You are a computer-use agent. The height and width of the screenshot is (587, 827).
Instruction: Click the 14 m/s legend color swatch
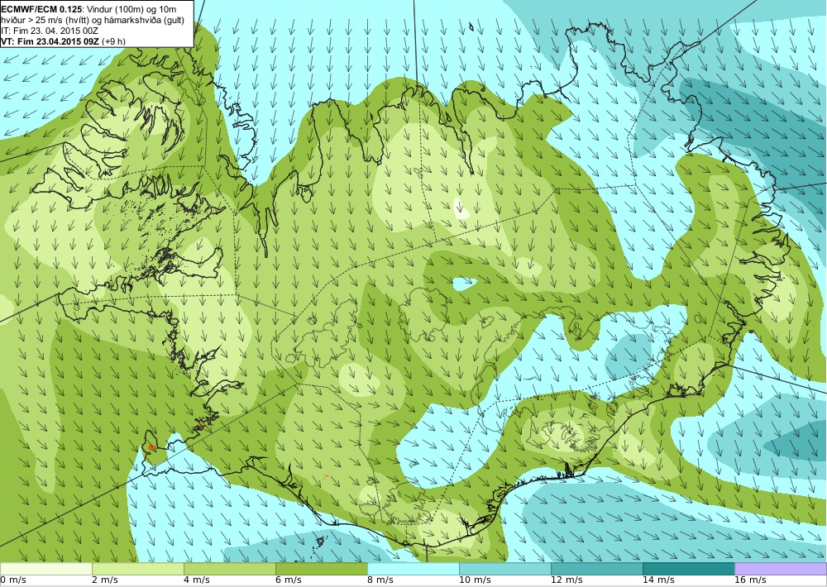(x=688, y=569)
